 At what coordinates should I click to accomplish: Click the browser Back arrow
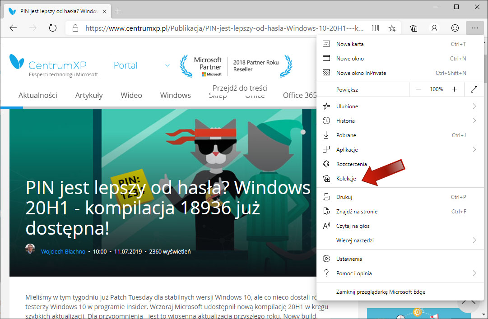(13, 28)
